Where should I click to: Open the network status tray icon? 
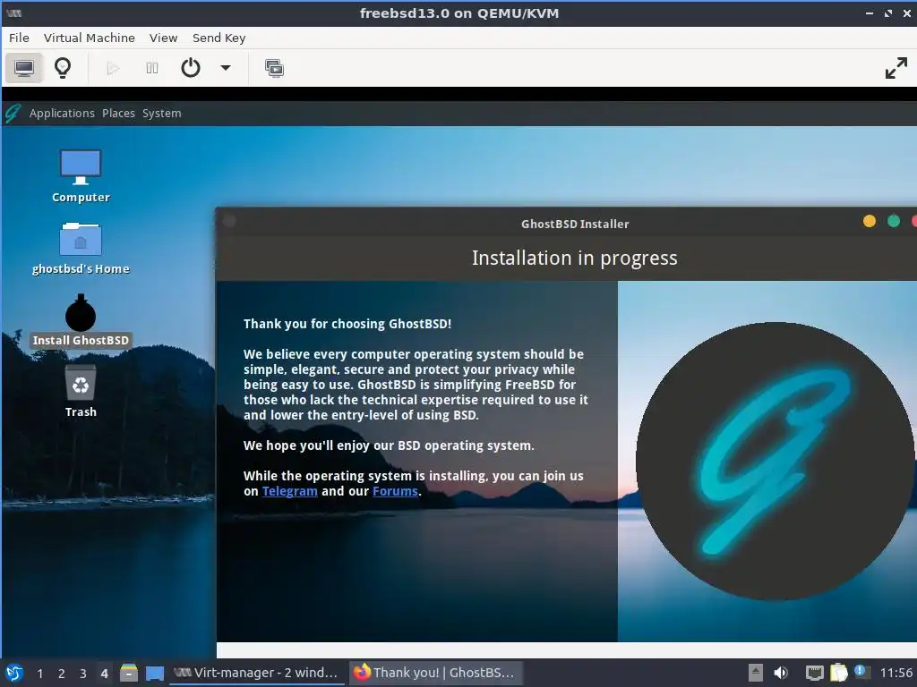pyautogui.click(x=814, y=673)
